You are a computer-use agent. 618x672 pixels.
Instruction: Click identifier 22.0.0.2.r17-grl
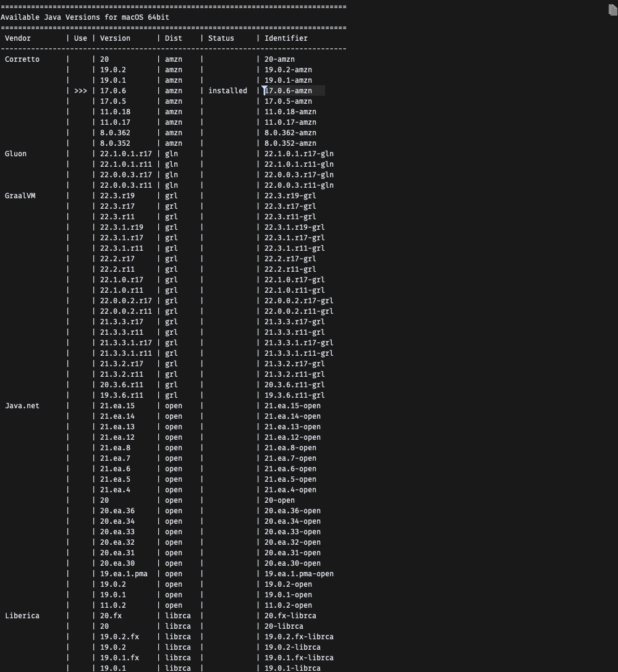(x=299, y=300)
